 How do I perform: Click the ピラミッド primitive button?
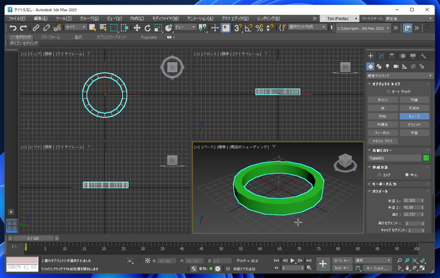tap(415, 124)
